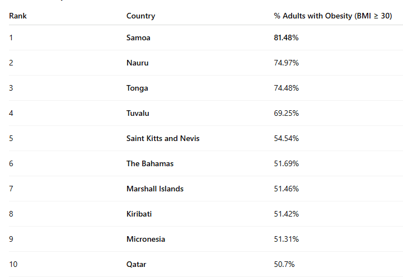Screen dimensions: 403x277
Task: Click the 74.97% value for Nauru
Action: click(286, 63)
